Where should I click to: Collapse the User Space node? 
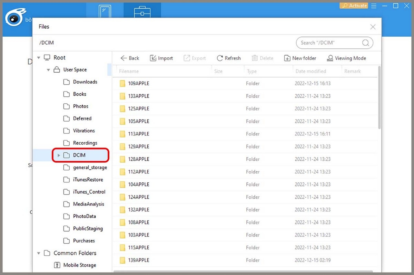tap(48, 70)
